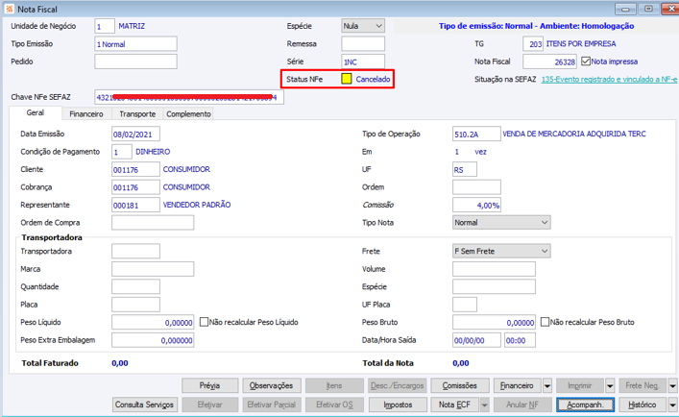Click the Prévia button
Screen dimensions: 679x417
[209, 385]
